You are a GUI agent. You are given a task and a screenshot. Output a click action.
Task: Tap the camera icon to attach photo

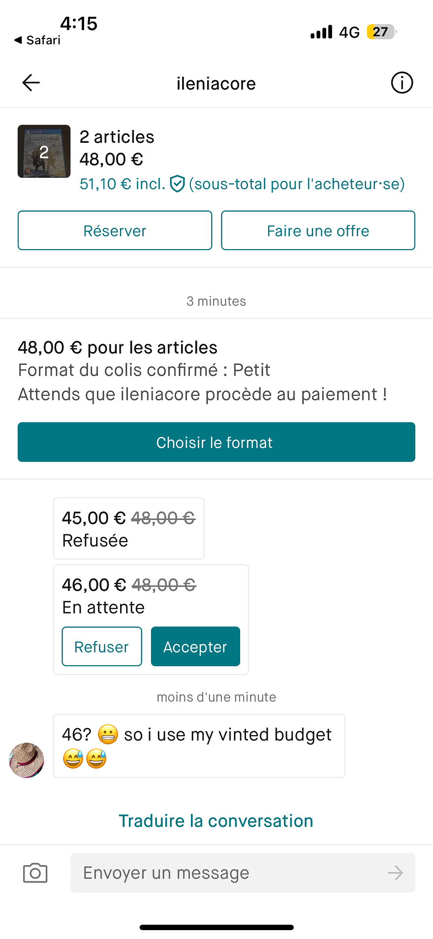coord(35,873)
